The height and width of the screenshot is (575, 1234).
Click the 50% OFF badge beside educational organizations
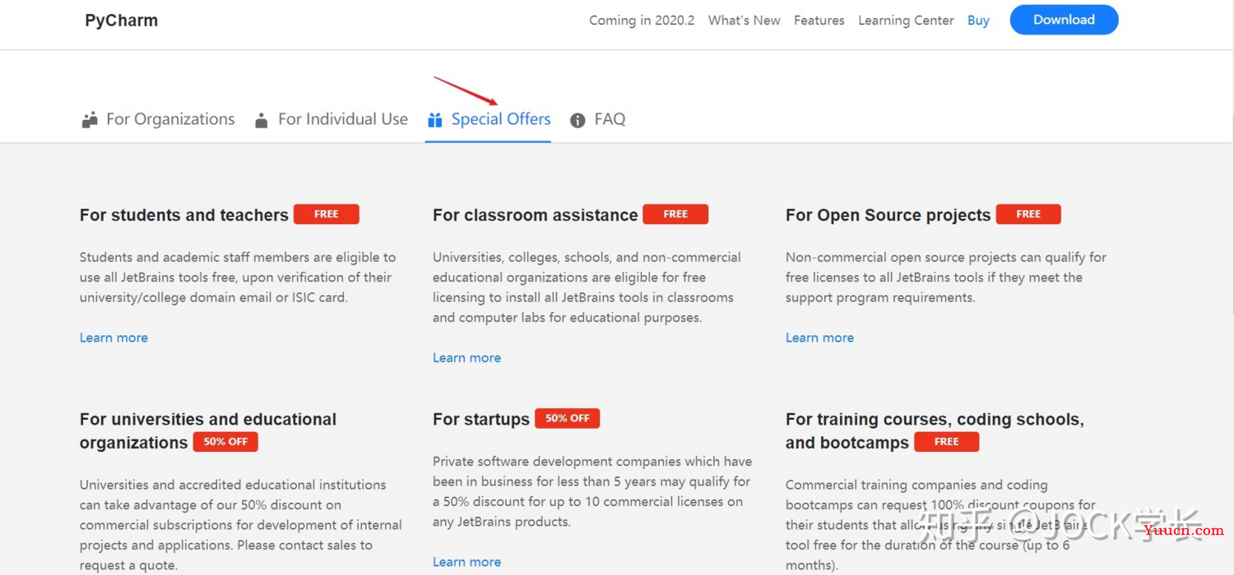click(225, 442)
